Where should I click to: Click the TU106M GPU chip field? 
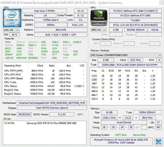pyautogui.click(x=135, y=20)
